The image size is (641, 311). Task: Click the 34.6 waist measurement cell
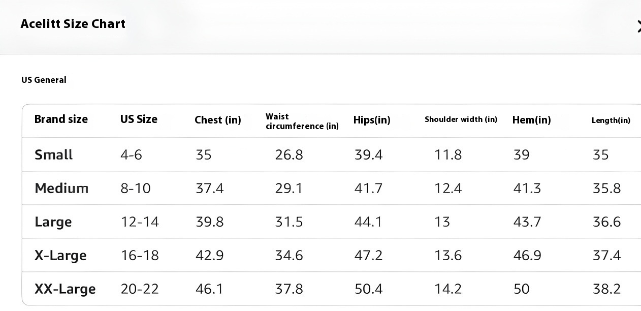point(289,256)
